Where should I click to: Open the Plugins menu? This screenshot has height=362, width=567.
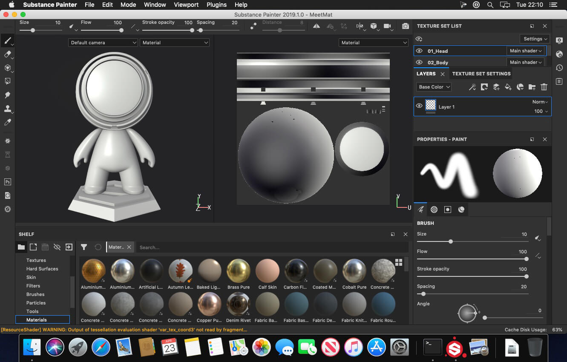coord(216,5)
